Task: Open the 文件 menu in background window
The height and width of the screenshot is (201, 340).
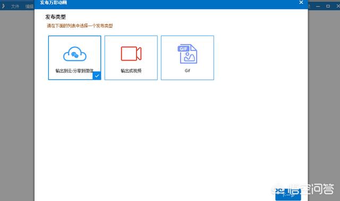Action: click(15, 6)
